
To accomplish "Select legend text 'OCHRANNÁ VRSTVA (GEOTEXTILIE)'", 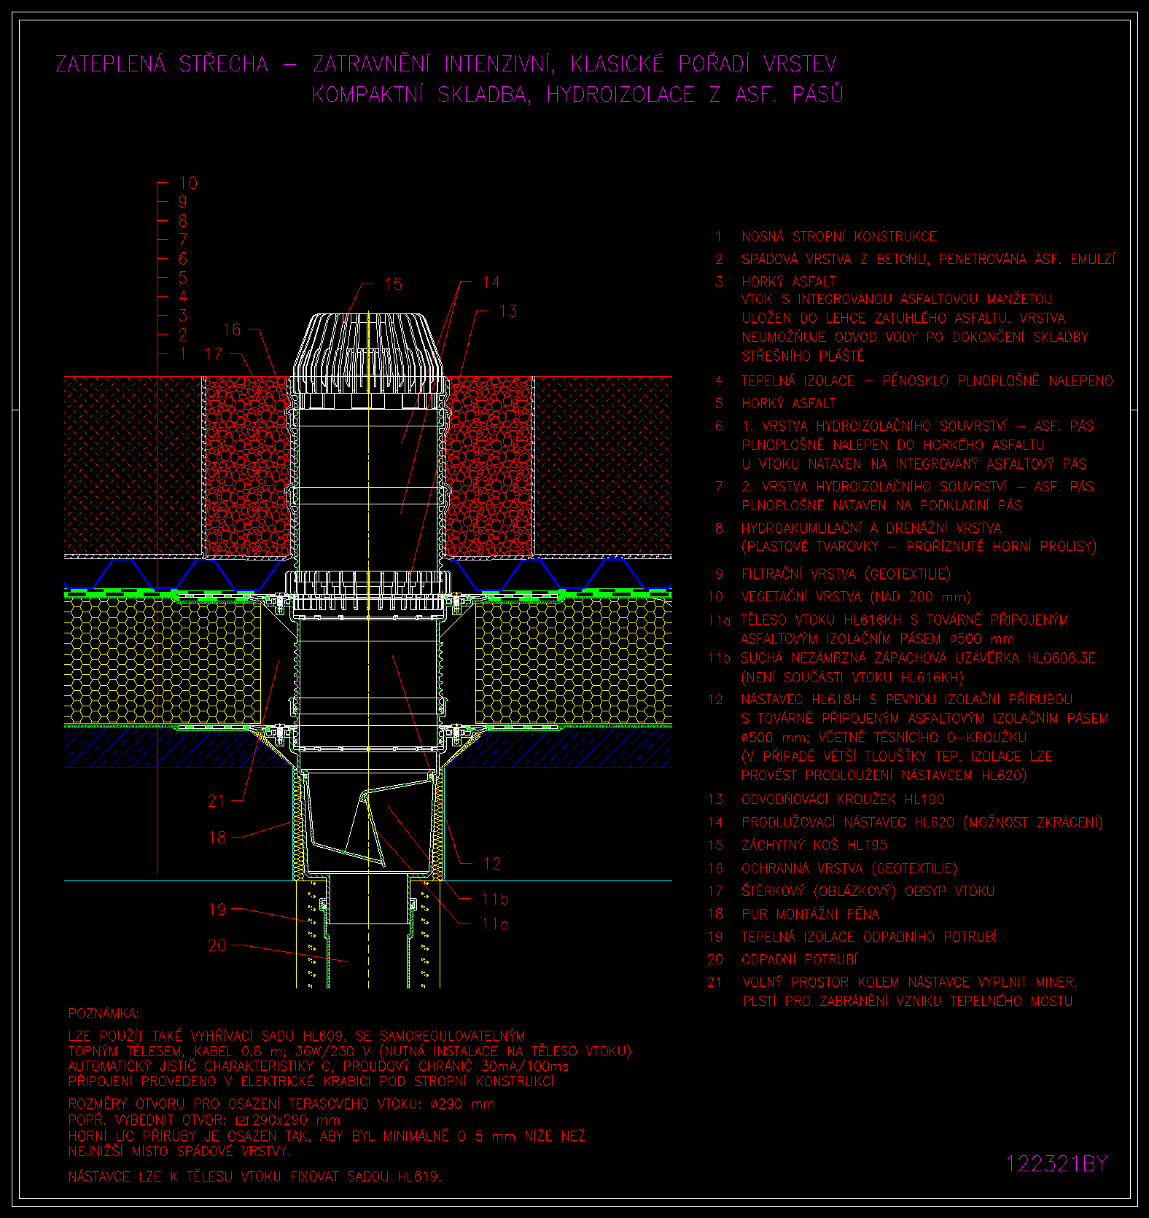I will point(849,869).
